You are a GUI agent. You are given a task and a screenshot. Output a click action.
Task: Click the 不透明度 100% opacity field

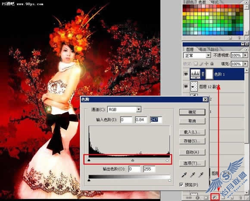click(x=237, y=55)
